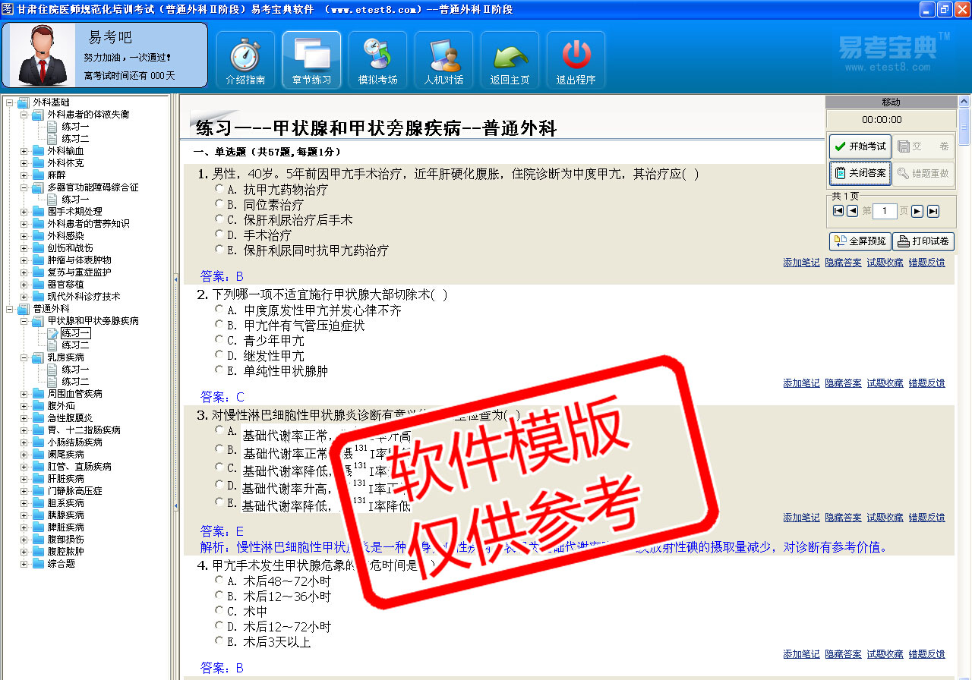Screen dimensions: 972x680
Task: Click 添加笔记 link for question 1
Action: click(801, 263)
